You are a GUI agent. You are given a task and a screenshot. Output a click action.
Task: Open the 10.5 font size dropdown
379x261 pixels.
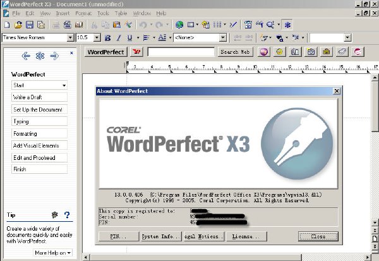point(97,37)
